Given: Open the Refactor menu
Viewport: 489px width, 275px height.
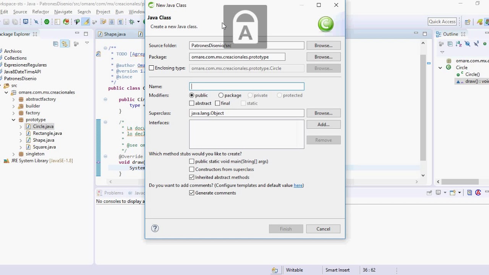Looking at the screenshot, I should click(40, 12).
